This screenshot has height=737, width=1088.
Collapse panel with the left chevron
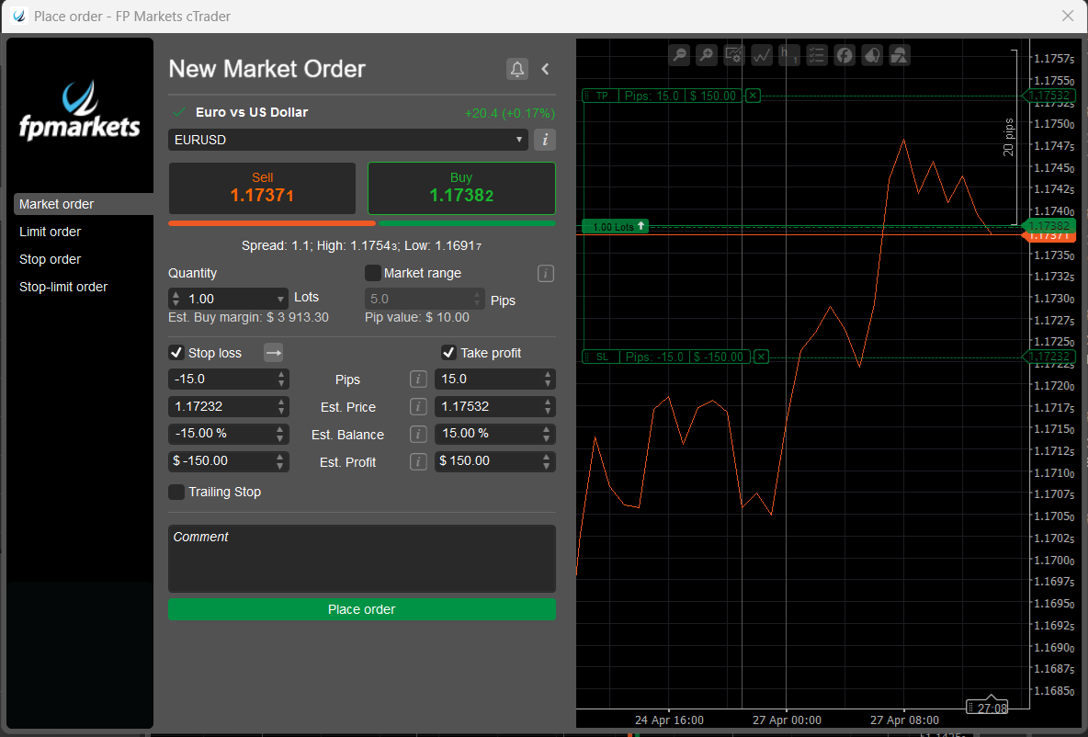tap(546, 69)
